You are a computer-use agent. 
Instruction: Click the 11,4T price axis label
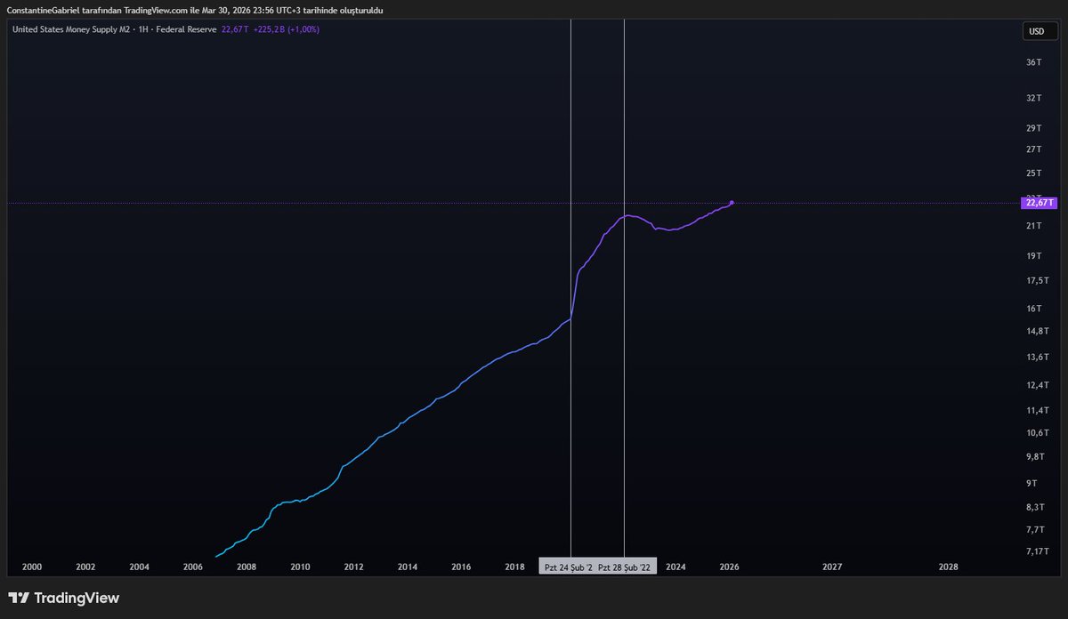coord(1037,410)
